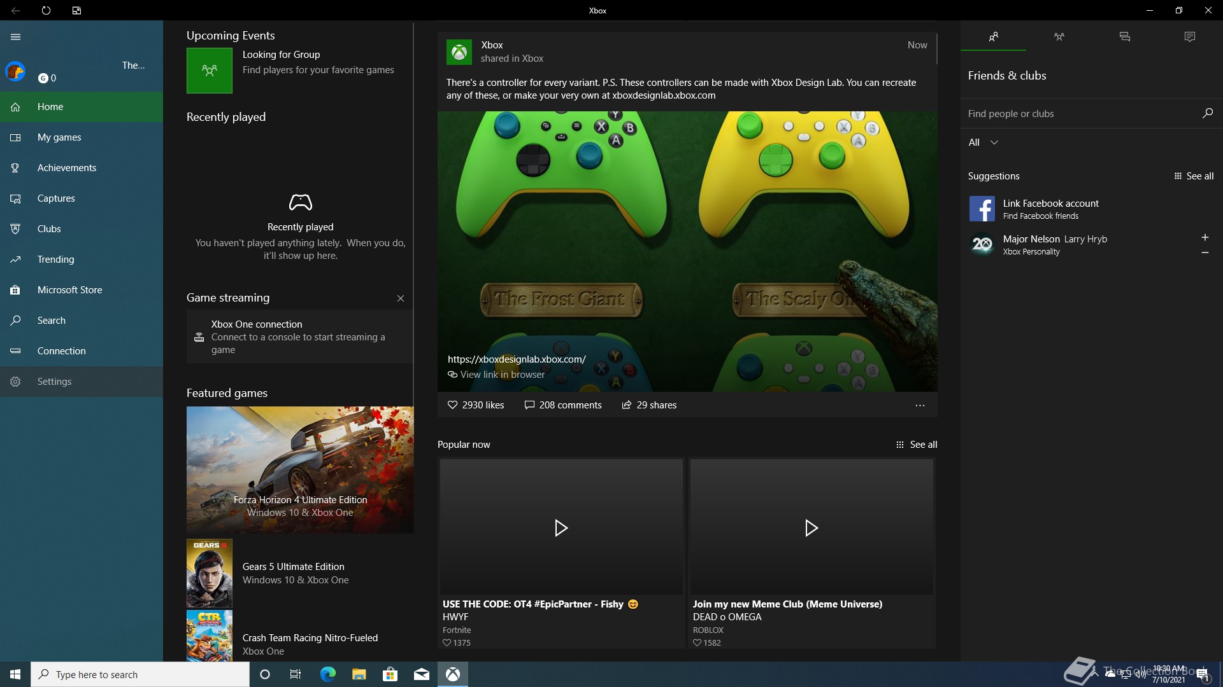Open the gamerscore counter showing 0

pyautogui.click(x=48, y=78)
